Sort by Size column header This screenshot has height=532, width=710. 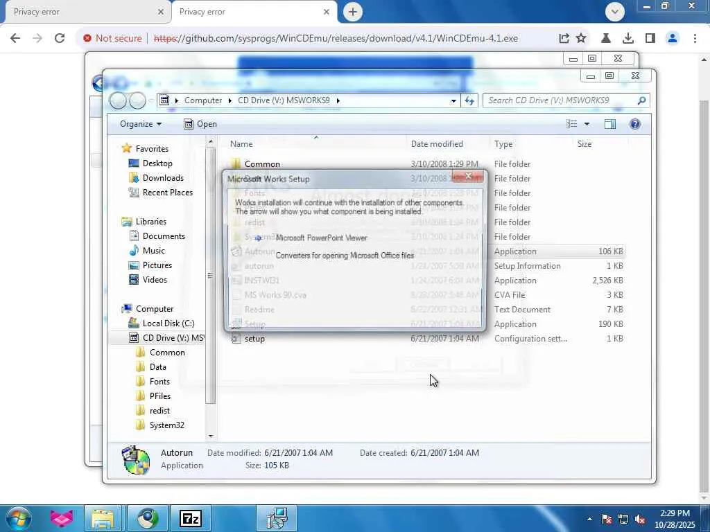point(584,144)
